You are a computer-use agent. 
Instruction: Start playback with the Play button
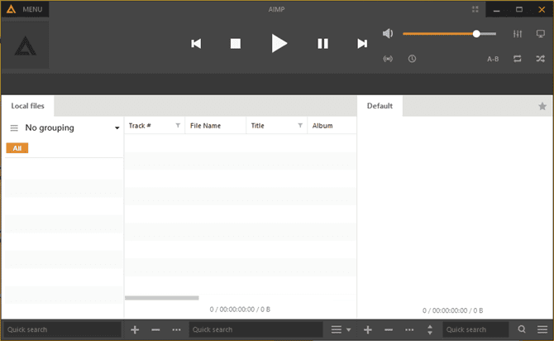coord(279,43)
